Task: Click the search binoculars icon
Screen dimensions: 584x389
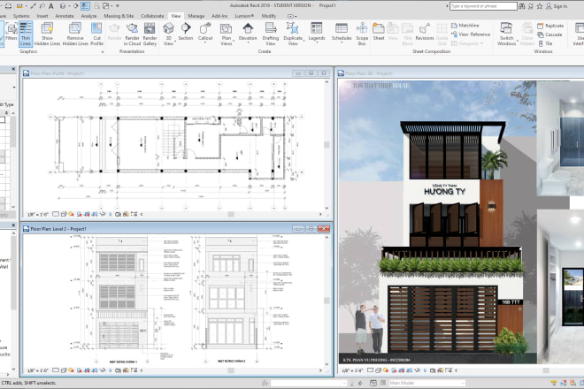Action: coord(522,6)
